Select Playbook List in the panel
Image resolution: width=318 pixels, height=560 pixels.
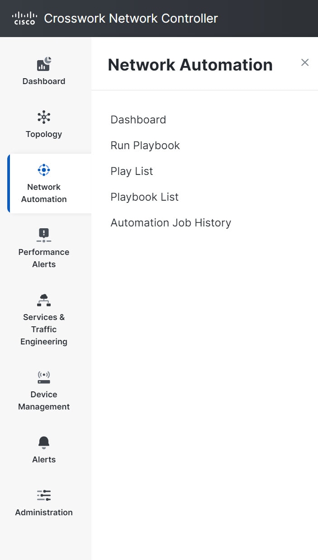[x=144, y=197]
